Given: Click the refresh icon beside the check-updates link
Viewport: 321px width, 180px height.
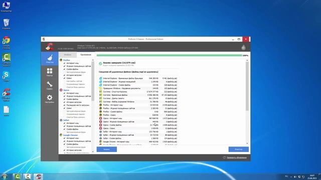Looking at the screenshot, I should click(x=224, y=157).
